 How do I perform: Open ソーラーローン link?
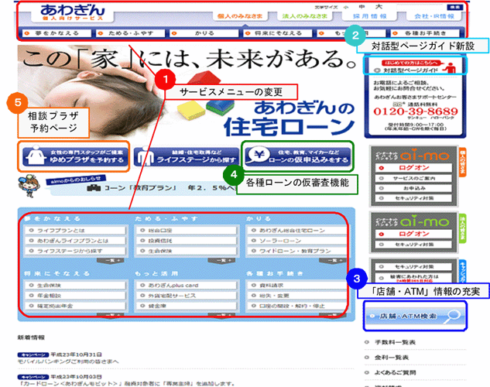pyautogui.click(x=297, y=241)
